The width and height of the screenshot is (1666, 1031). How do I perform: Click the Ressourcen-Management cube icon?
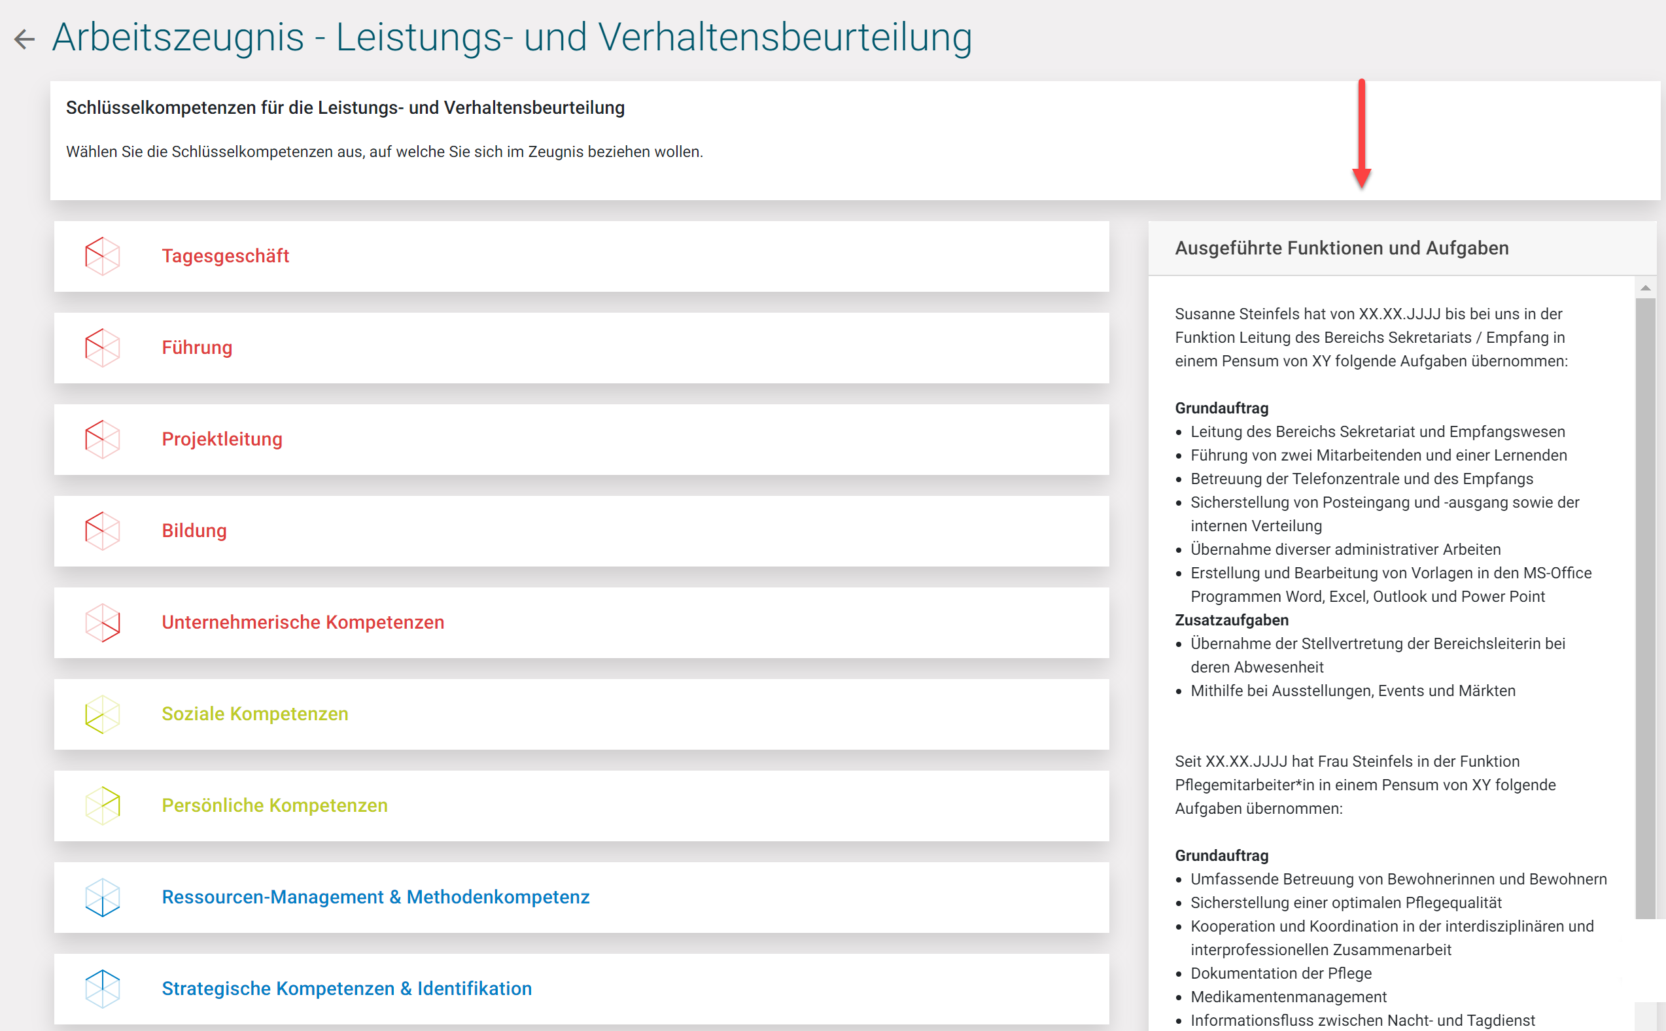tap(102, 897)
